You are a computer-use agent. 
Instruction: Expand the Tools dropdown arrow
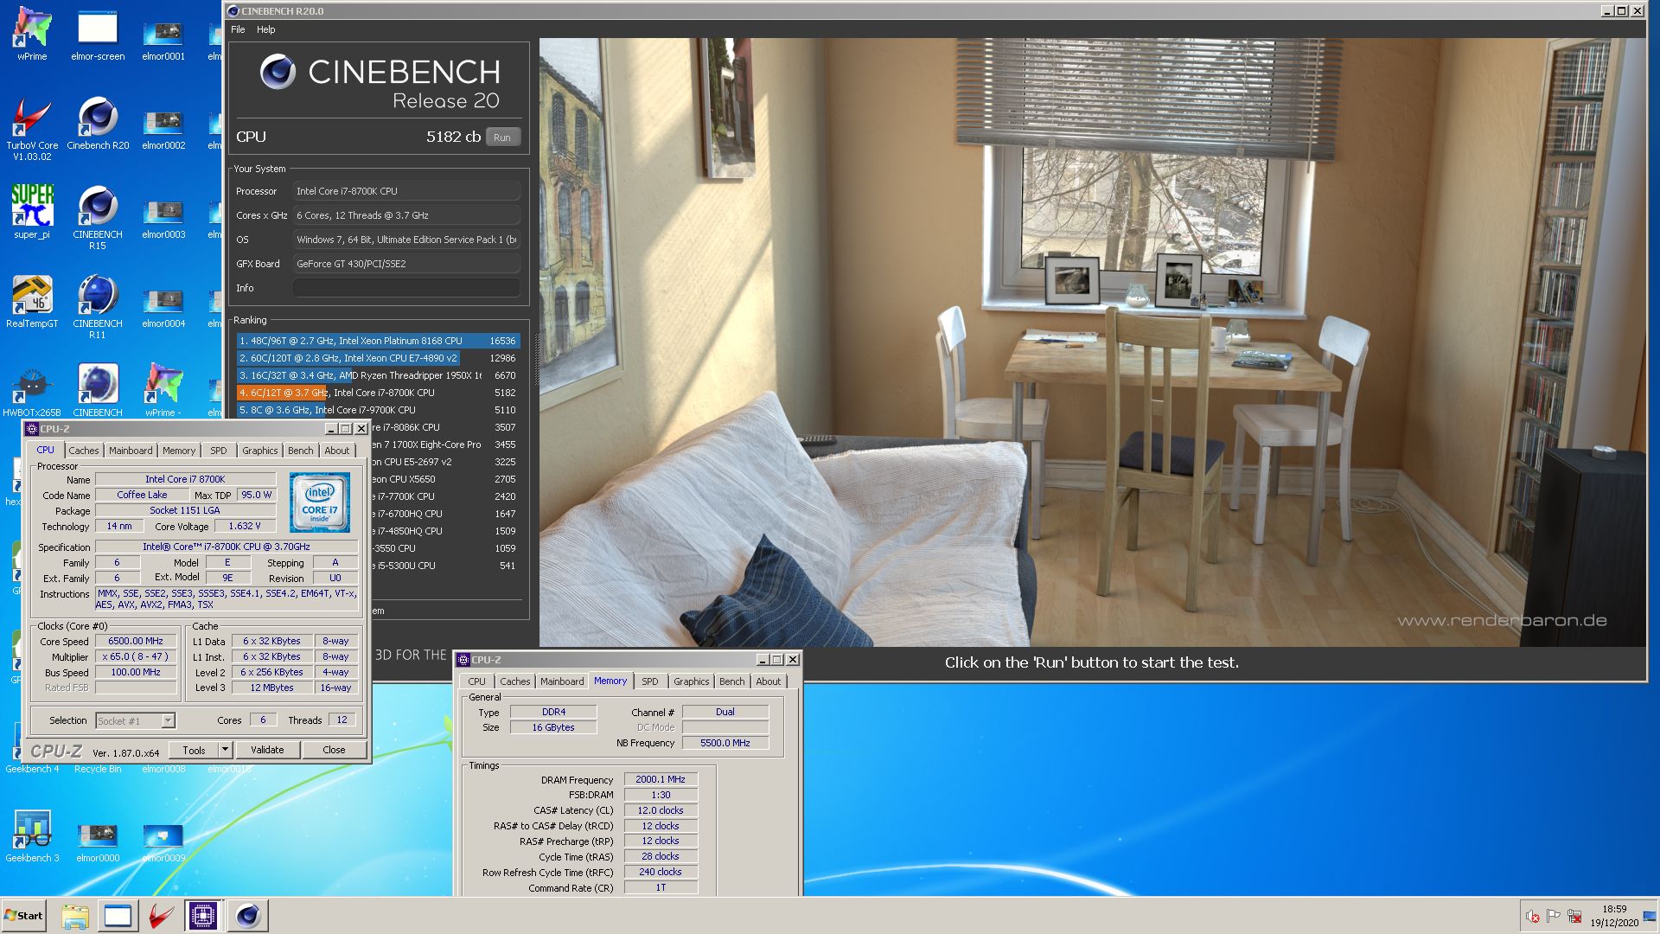(225, 750)
